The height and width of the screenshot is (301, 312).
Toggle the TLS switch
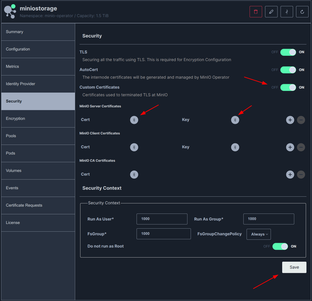(x=288, y=52)
